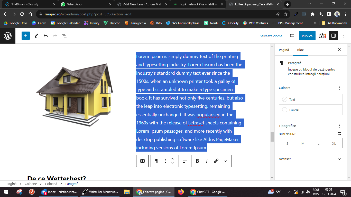The image size is (351, 197).
Task: Select the Tools pencil icon
Action: (36, 36)
